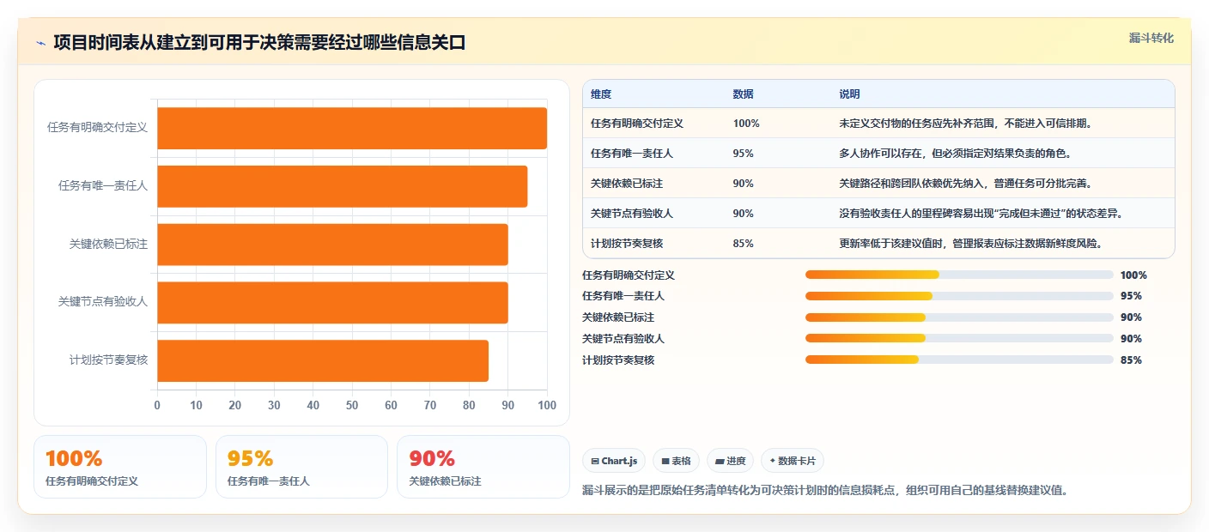Click the 任务有唯一责任人 progress list label

(x=623, y=296)
